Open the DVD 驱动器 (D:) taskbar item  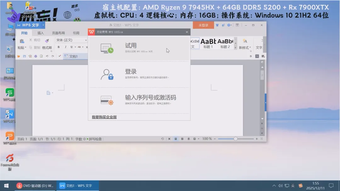pos(35,186)
